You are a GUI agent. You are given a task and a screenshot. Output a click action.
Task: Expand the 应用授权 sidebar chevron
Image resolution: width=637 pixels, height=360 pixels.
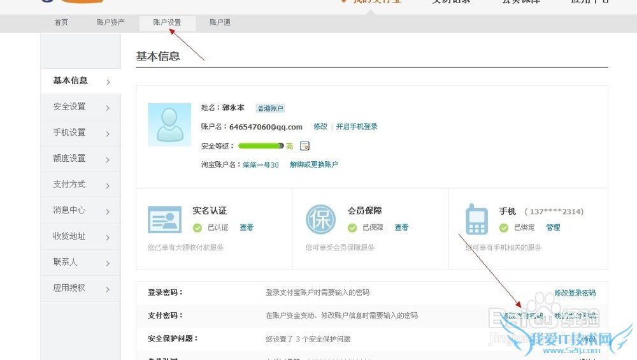[108, 289]
